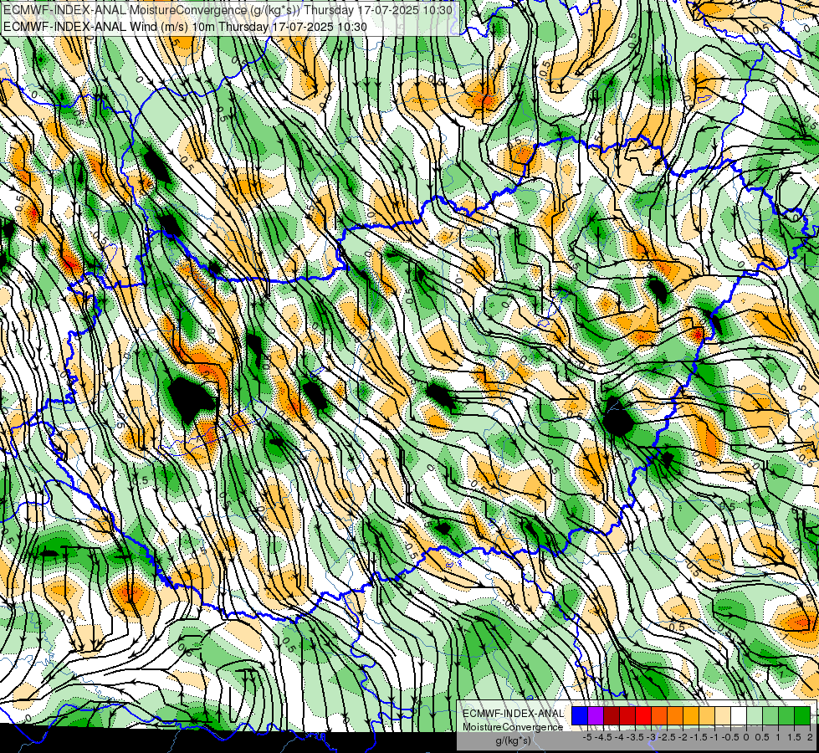Click the -3.5 value on the legend scale

pyautogui.click(x=635, y=737)
